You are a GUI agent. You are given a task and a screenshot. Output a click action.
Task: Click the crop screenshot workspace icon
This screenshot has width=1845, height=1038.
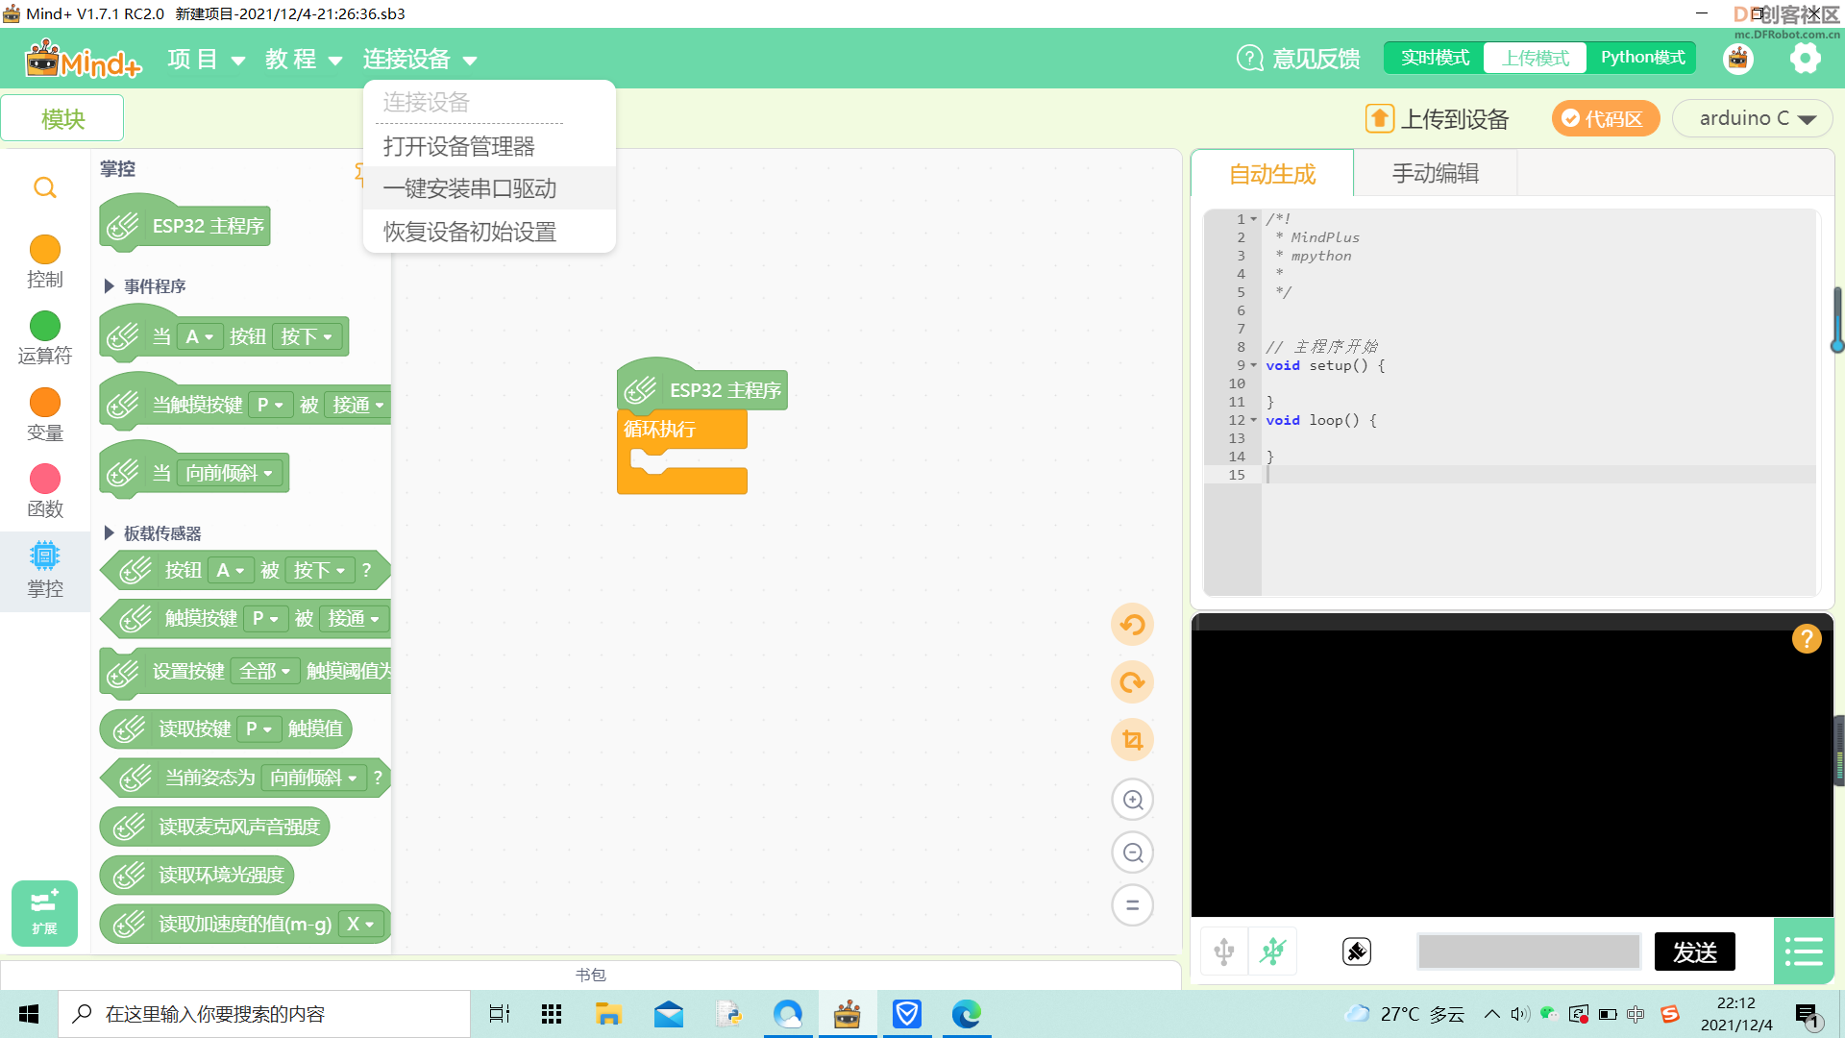click(1132, 740)
